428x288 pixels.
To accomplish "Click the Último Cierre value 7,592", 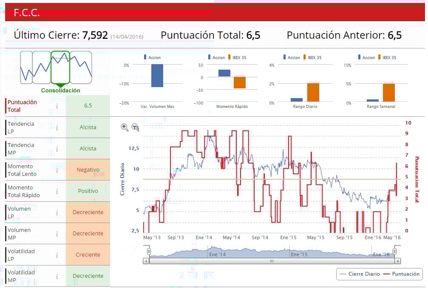I will [95, 35].
